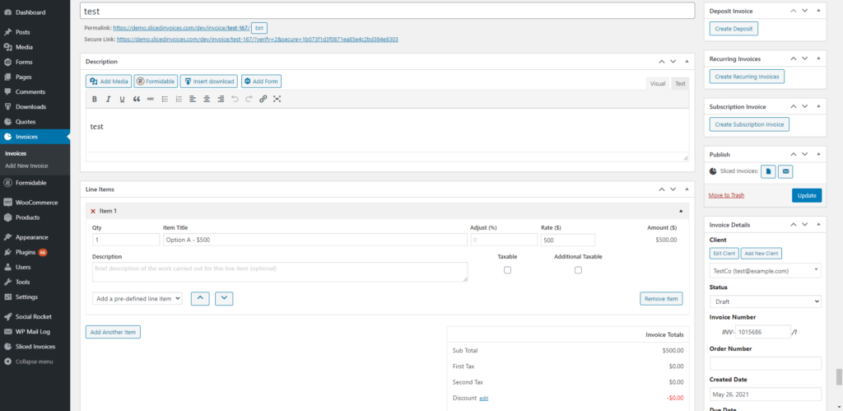Collapse the Invoice Details panel toggle
843x411 pixels.
point(818,225)
